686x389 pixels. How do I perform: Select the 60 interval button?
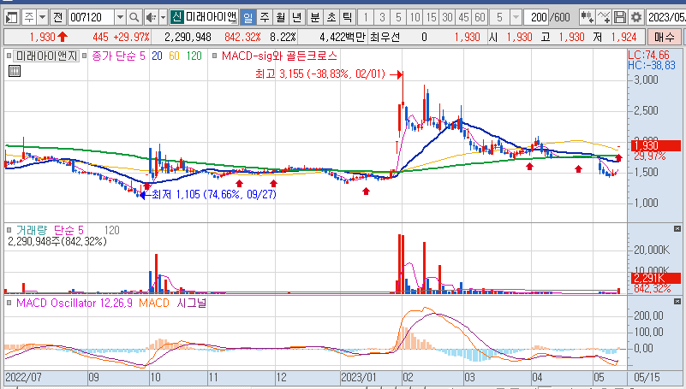[480, 17]
